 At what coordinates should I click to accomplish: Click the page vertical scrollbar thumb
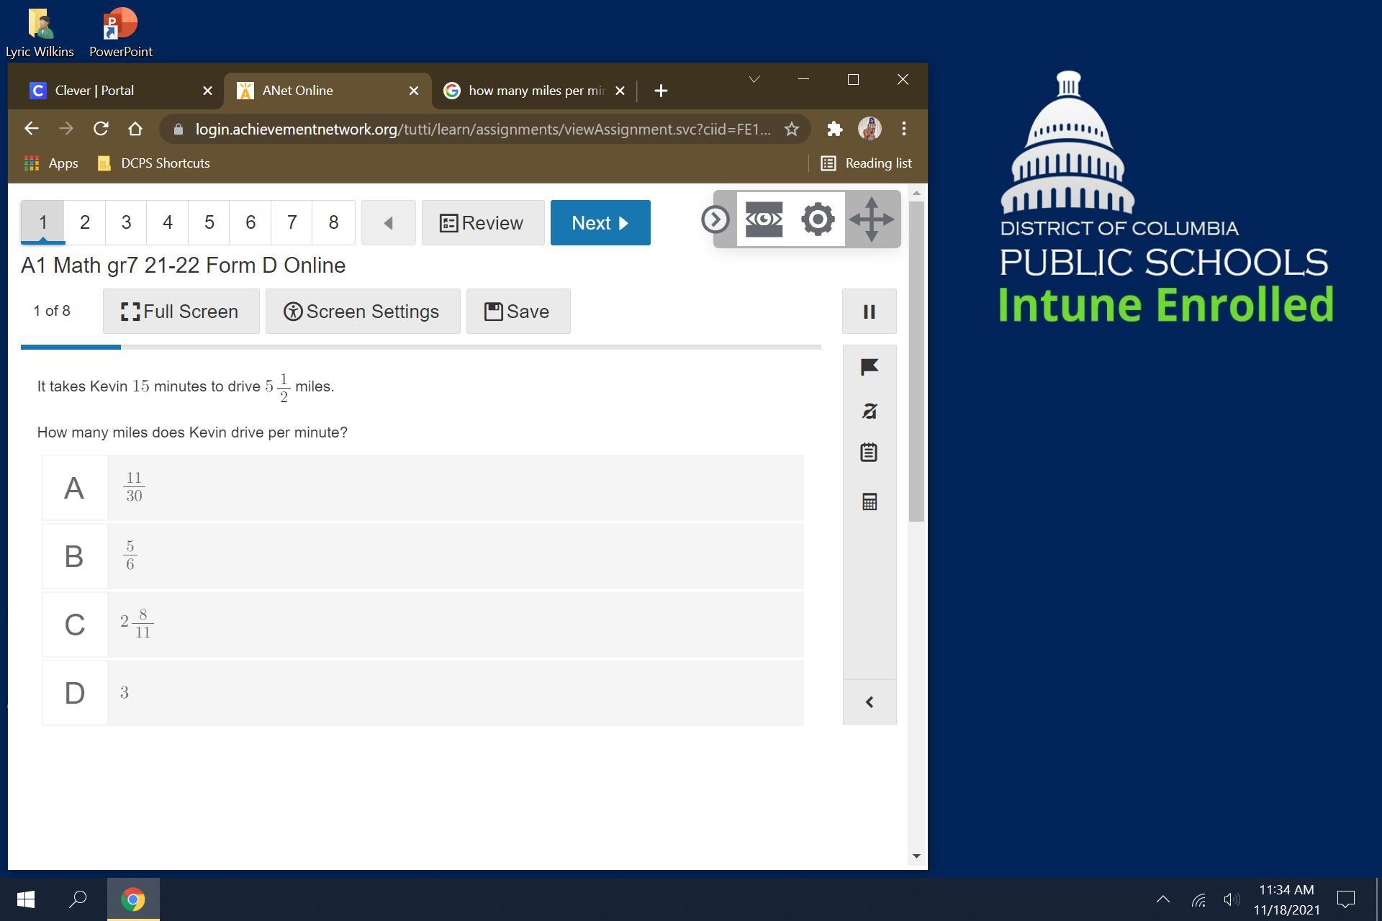pos(916,360)
